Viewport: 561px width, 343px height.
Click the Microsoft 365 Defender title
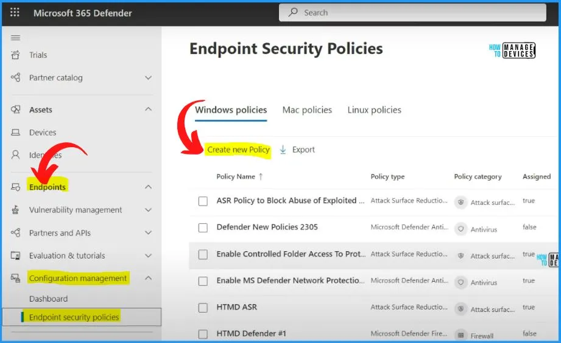coord(83,13)
